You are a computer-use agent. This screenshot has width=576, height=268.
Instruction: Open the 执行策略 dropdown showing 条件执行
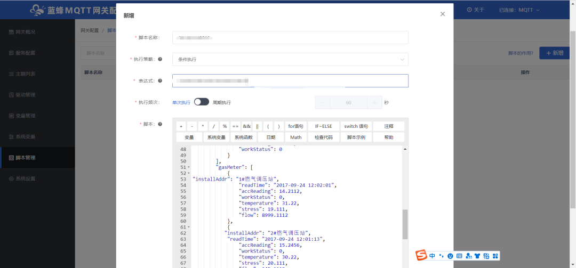pos(290,59)
